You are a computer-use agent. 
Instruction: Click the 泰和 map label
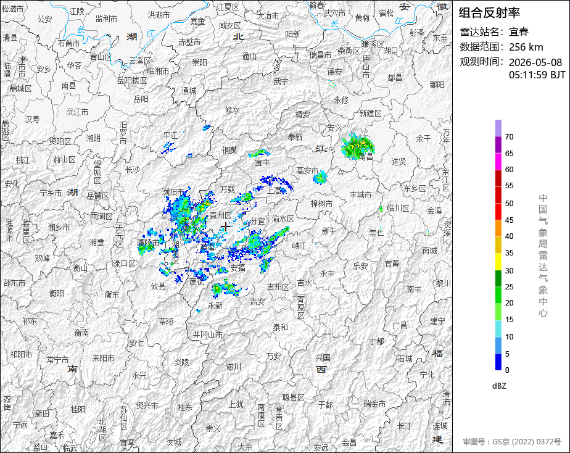pos(280,327)
